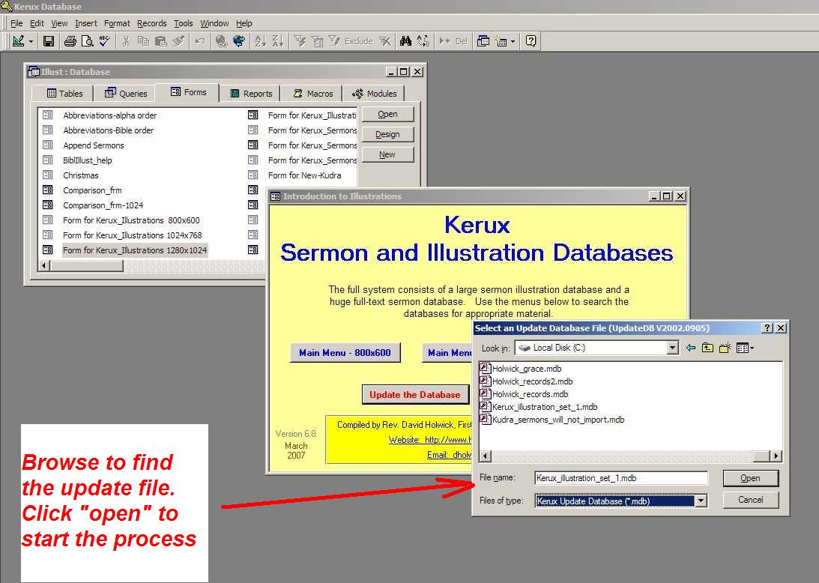819x583 pixels.
Task: Click the Undo arrow icon
Action: click(x=199, y=41)
